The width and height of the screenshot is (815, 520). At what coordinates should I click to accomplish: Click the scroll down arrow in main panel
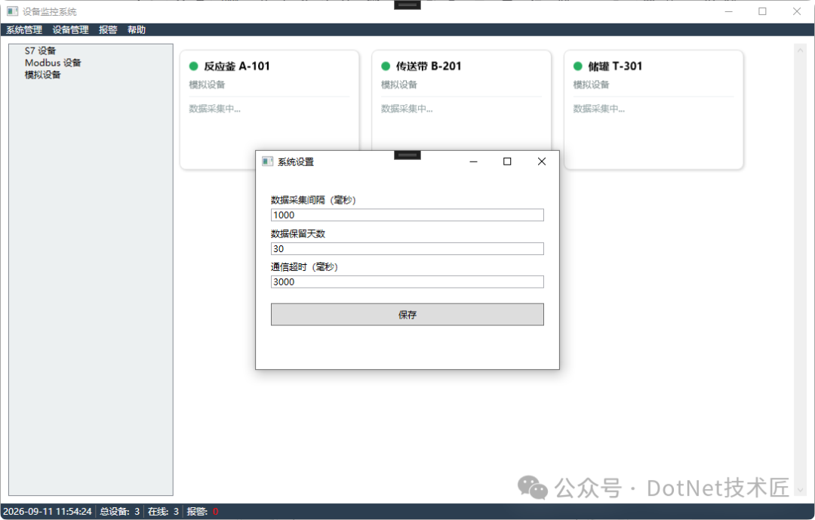(x=800, y=490)
